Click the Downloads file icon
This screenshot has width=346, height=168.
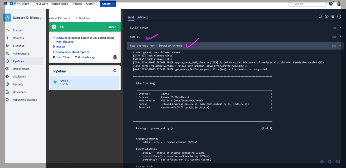[x=7, y=92]
